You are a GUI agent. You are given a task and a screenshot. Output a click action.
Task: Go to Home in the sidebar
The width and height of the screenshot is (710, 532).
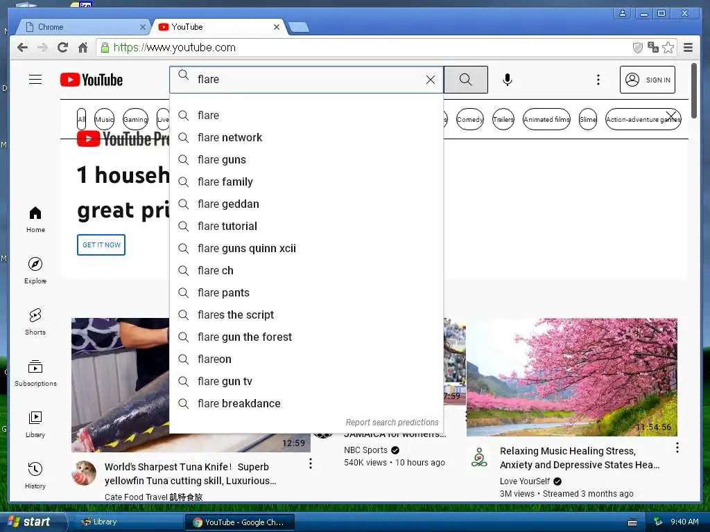point(35,220)
